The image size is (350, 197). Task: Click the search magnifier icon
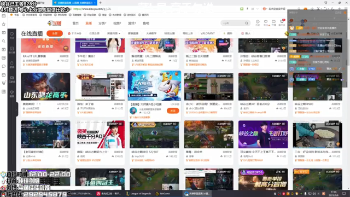247,23
